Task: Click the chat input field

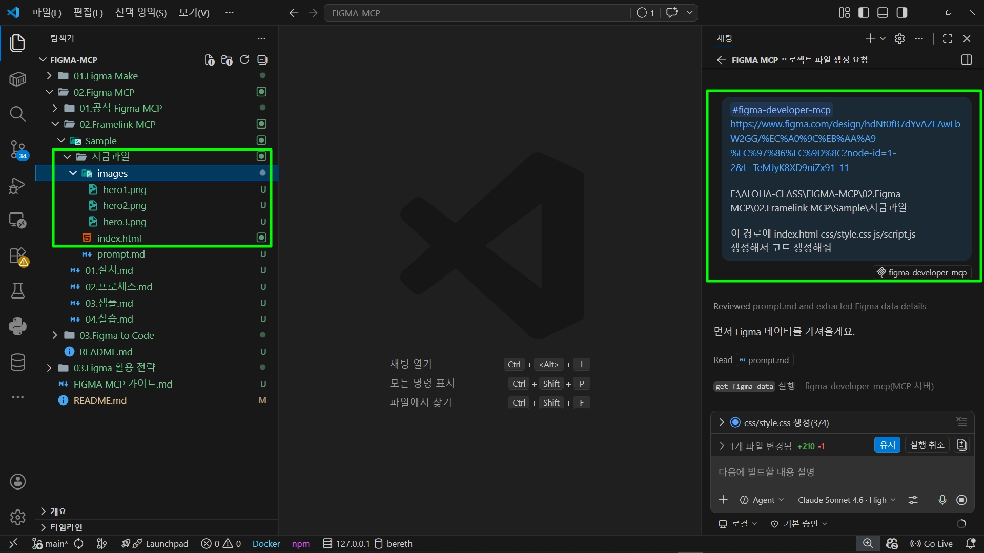Action: pyautogui.click(x=840, y=472)
